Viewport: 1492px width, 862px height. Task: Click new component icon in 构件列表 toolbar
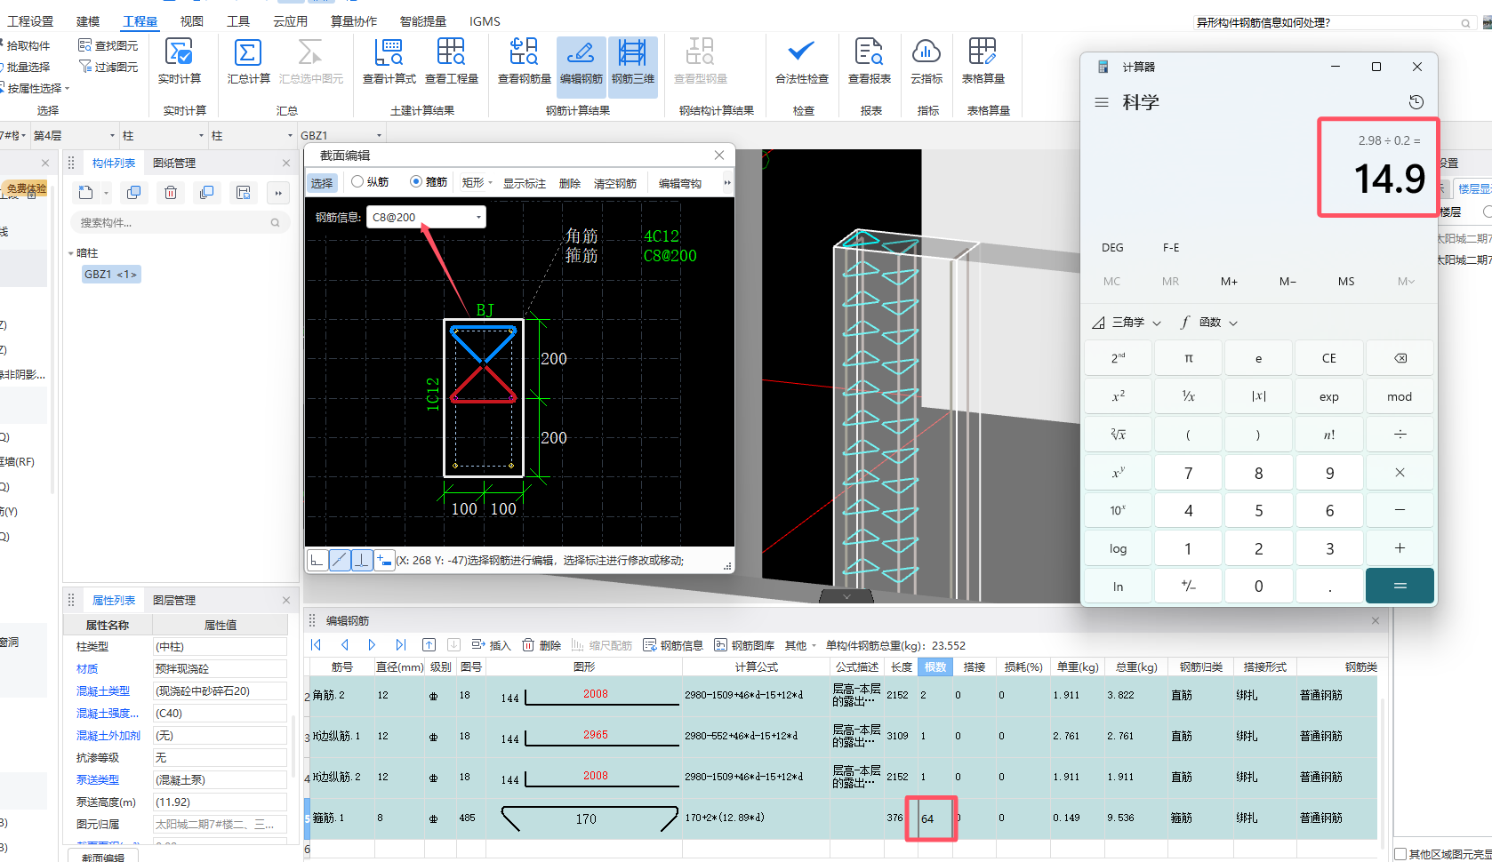click(x=85, y=193)
